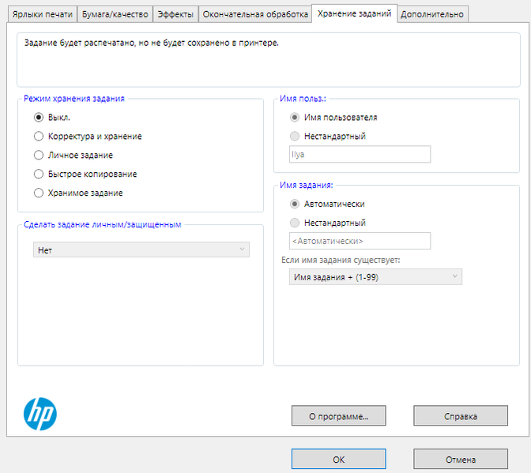The width and height of the screenshot is (531, 473).
Task: Click the HP logo icon
Action: (40, 412)
